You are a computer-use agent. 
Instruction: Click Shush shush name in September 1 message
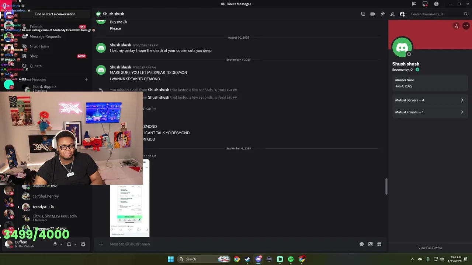click(x=120, y=67)
